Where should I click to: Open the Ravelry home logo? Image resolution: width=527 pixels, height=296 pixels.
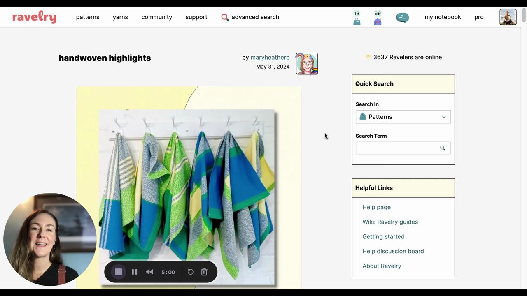(x=34, y=17)
